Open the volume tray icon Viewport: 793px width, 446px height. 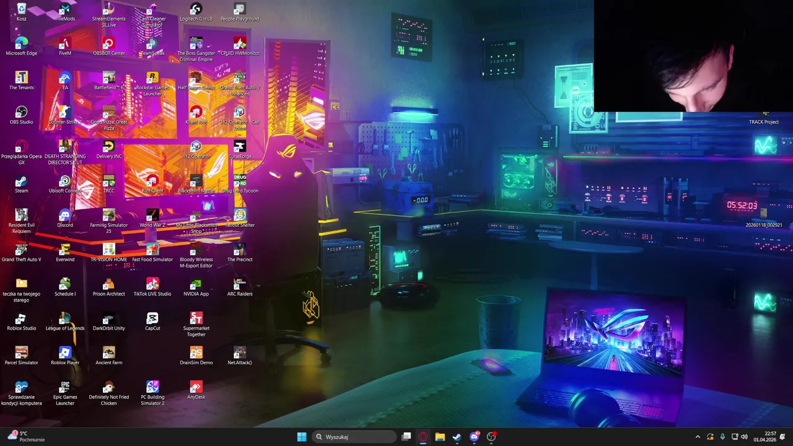coord(744,437)
